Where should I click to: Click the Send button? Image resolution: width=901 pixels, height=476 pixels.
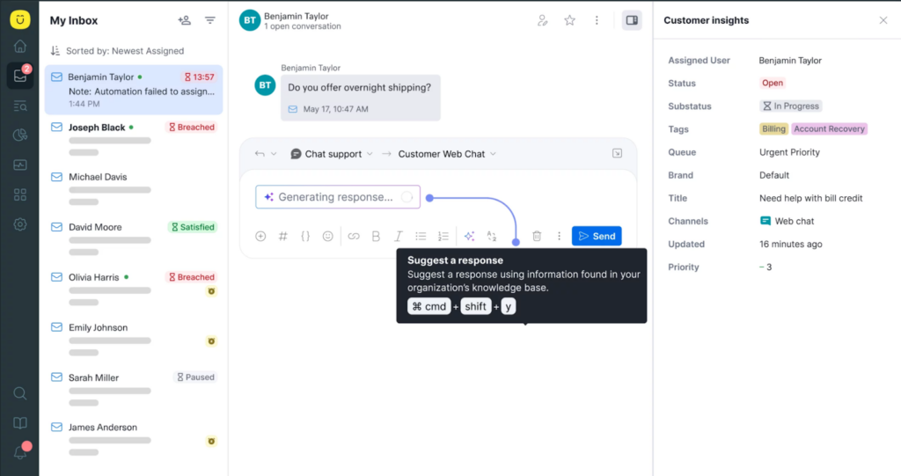[596, 236]
